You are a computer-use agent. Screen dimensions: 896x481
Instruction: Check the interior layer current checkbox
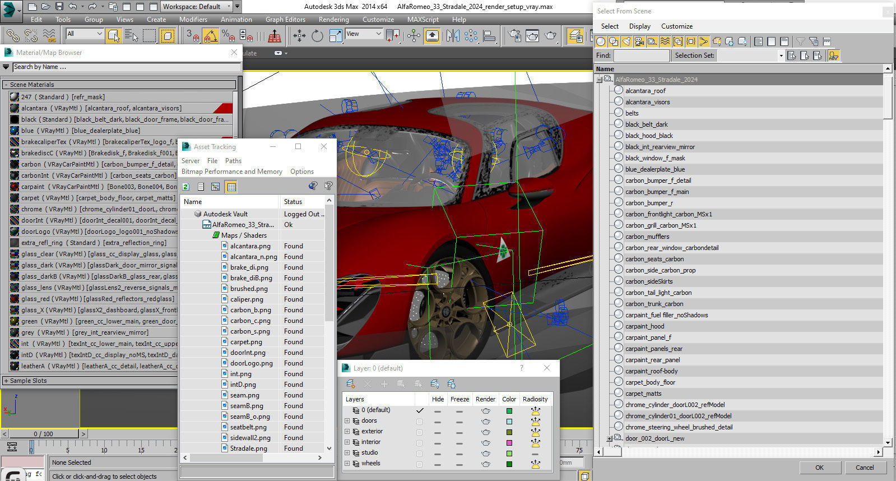click(x=419, y=442)
